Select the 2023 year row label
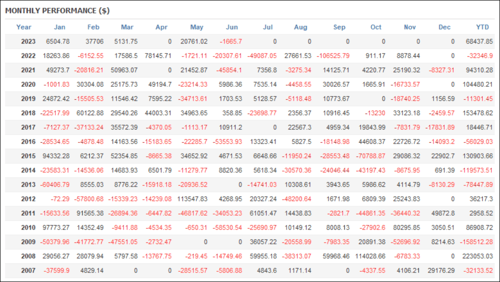500x282 pixels. tap(28, 42)
